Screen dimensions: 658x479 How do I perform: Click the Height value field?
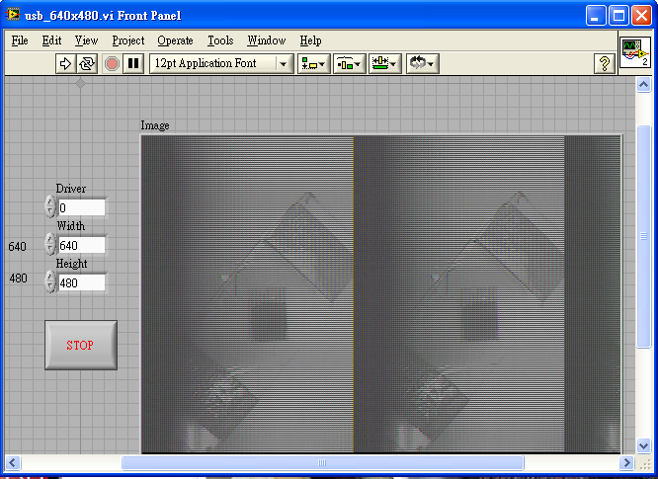(x=81, y=282)
